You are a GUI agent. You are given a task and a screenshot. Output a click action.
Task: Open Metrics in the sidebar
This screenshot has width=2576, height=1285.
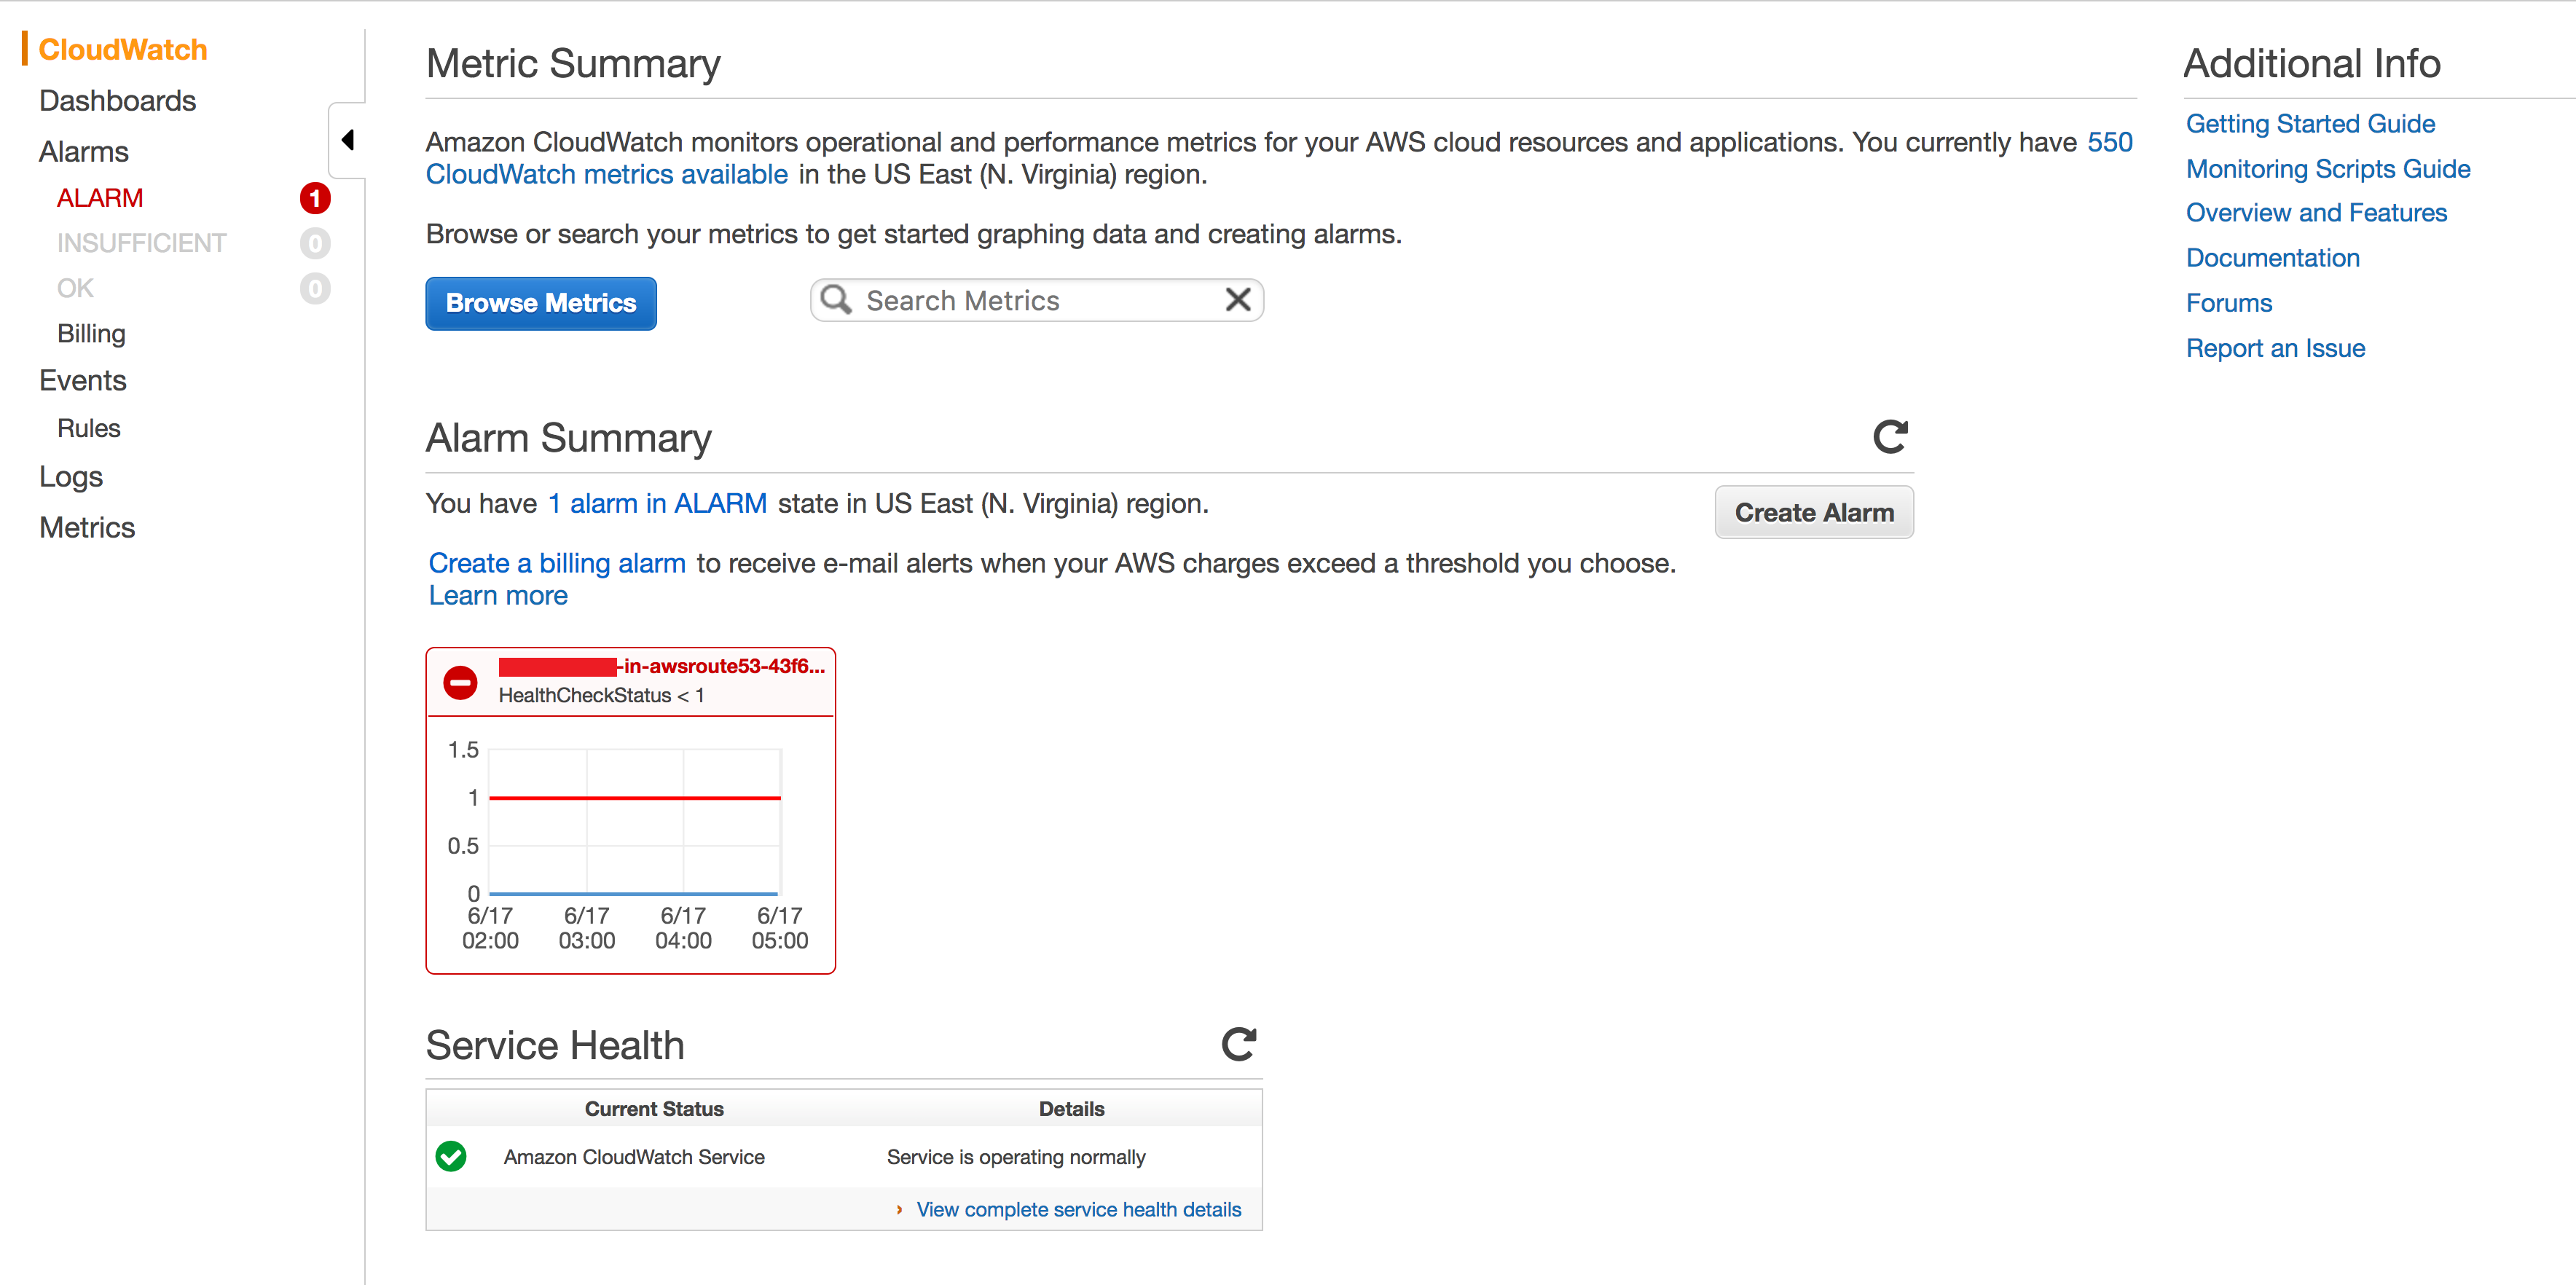pyautogui.click(x=87, y=528)
